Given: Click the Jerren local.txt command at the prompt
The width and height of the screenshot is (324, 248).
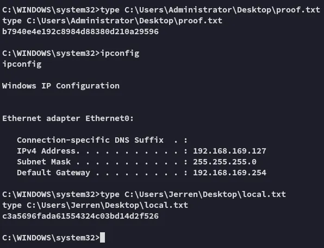Looking at the screenshot, I should click(193, 194).
